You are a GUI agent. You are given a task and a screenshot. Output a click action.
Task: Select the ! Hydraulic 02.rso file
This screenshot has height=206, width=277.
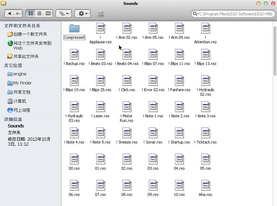[206, 86]
